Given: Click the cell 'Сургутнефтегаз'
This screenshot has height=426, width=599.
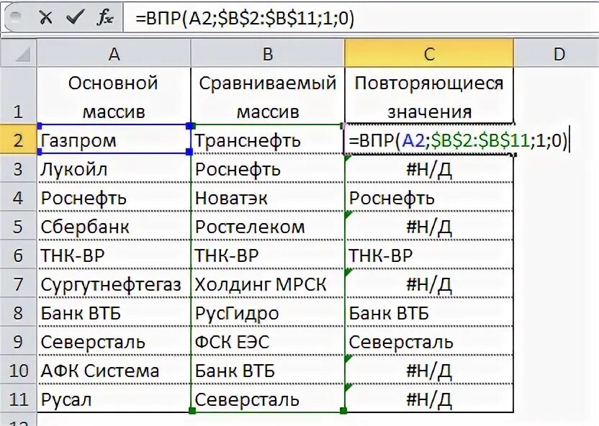Looking at the screenshot, I should click(x=114, y=284).
